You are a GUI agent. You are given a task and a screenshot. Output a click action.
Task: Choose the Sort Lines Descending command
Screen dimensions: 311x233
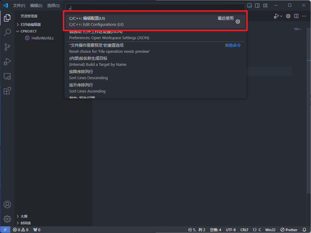[x=155, y=75]
